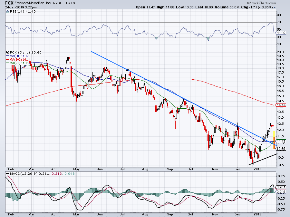Screen dimensions: 290x217
Task: Click the 0.048 histogram value tag on axis
Action: click(281, 192)
